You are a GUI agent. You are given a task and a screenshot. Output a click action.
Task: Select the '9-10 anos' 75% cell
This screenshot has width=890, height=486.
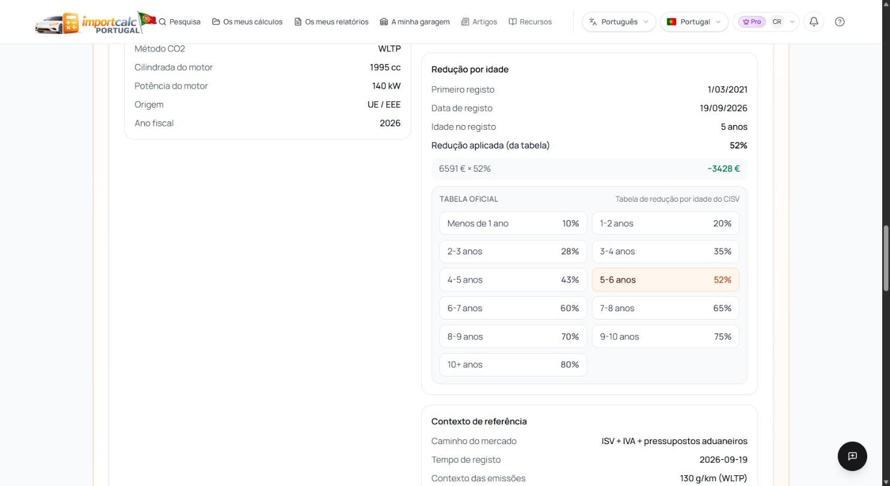(665, 336)
